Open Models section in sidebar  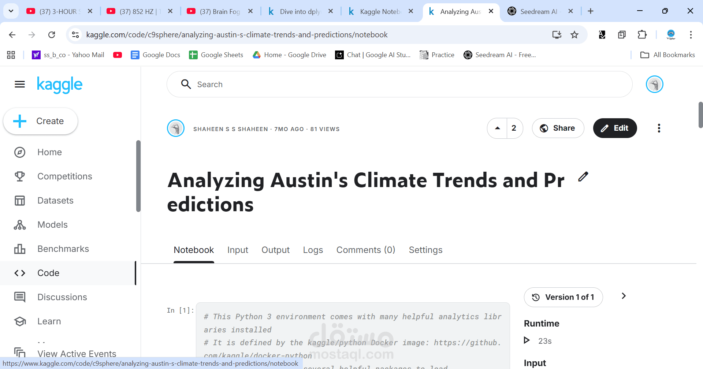coord(52,225)
